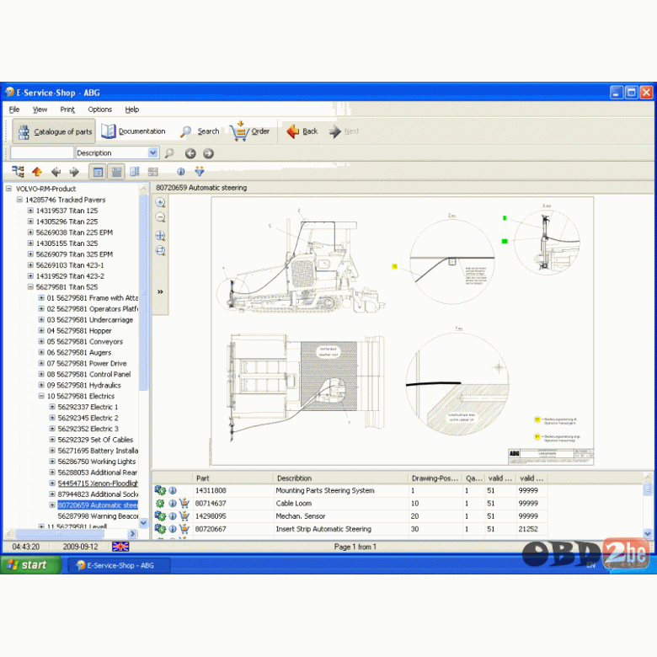The height and width of the screenshot is (657, 657).
Task: Select 56286750 Working Lights tree item
Action: (x=97, y=462)
